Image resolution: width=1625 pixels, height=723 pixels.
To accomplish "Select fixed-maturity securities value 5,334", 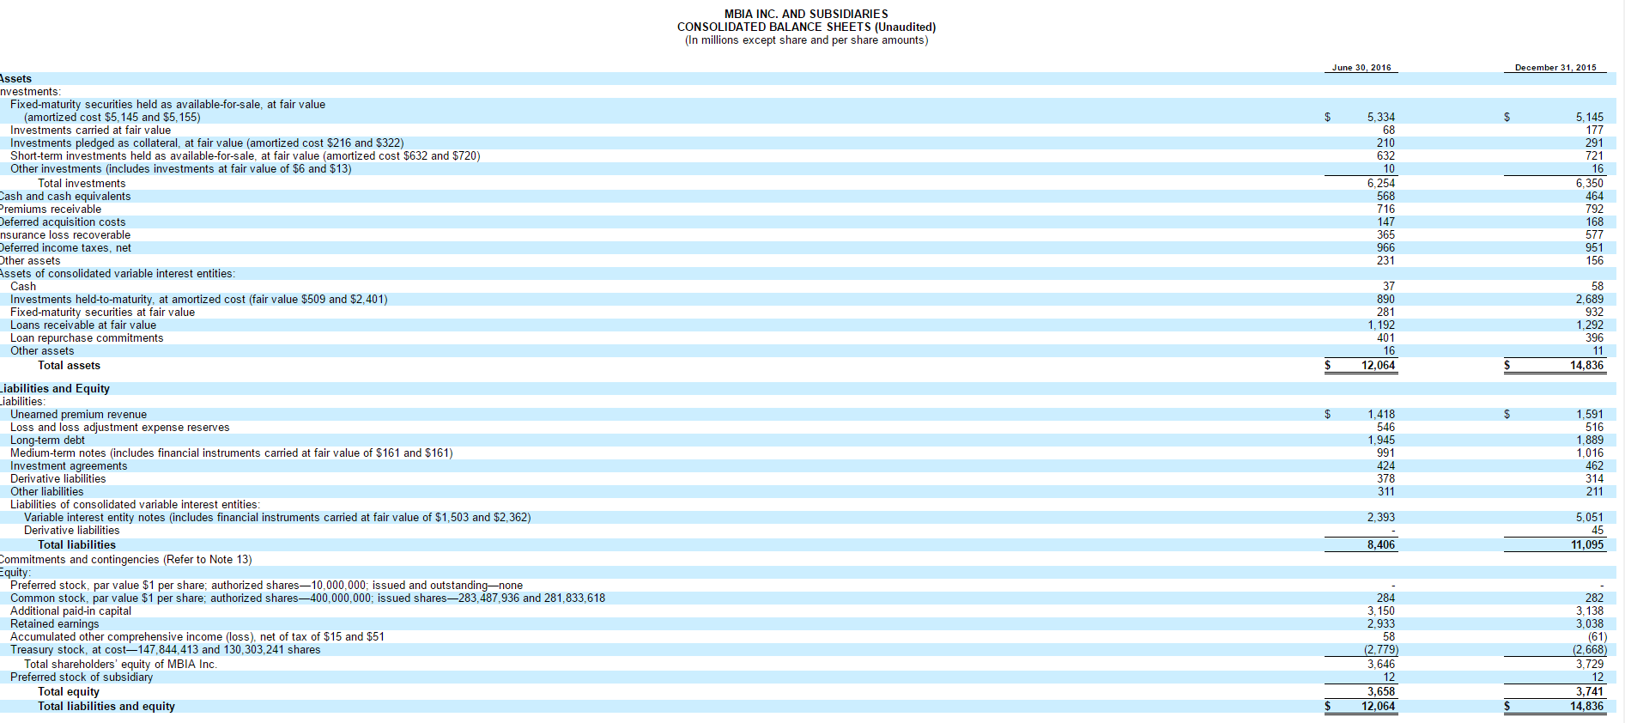I will pos(1381,117).
